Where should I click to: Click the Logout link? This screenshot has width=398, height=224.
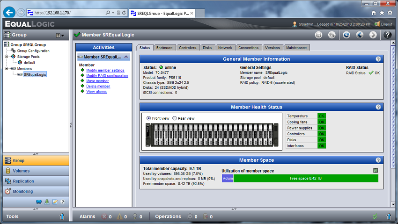(386, 24)
